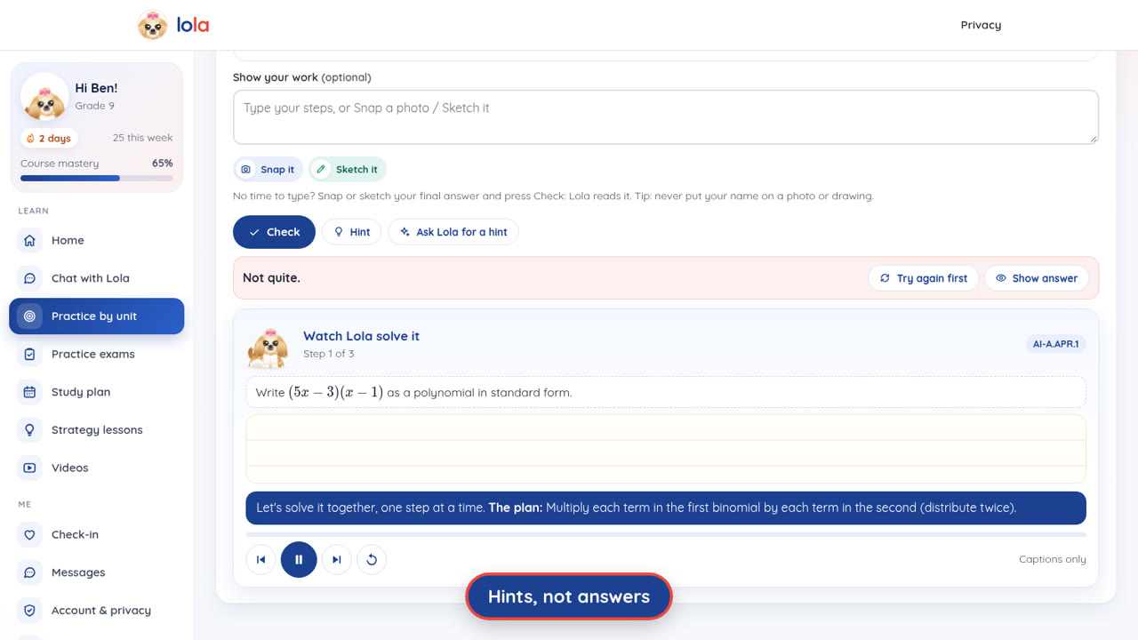1138x640 pixels.
Task: Click Ben's profile avatar picture
Action: click(x=44, y=97)
